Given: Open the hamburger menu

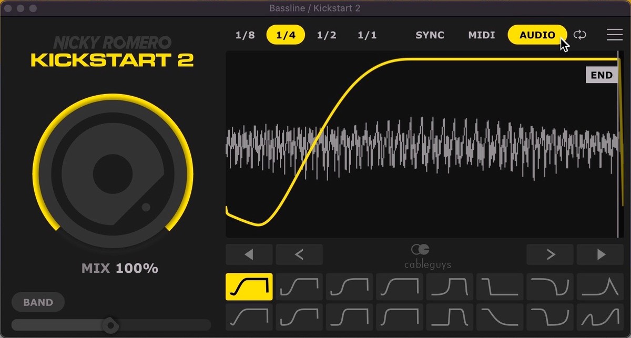Looking at the screenshot, I should tap(614, 35).
